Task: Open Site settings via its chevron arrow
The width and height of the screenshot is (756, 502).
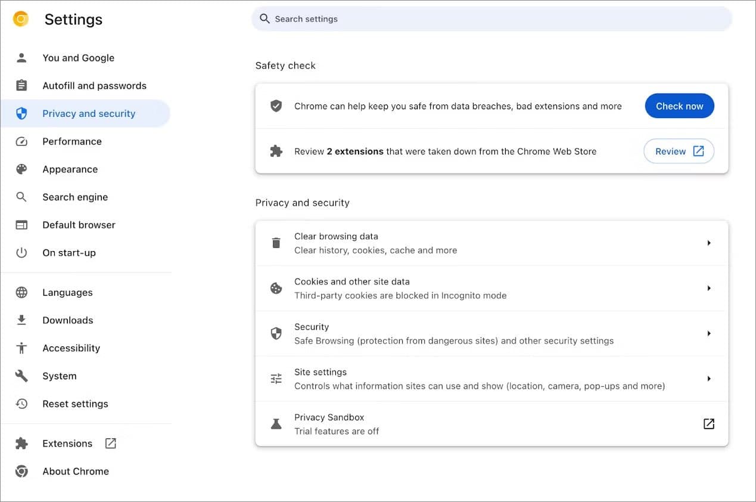Action: coord(709,378)
